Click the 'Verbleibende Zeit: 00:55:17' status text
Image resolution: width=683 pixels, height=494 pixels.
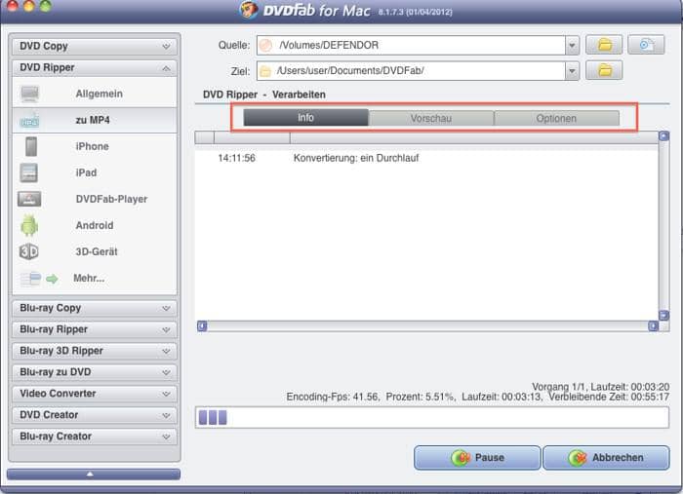[609, 397]
